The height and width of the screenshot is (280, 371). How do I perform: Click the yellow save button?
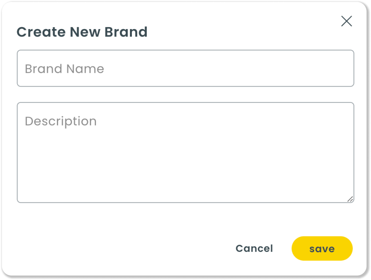[322, 248]
